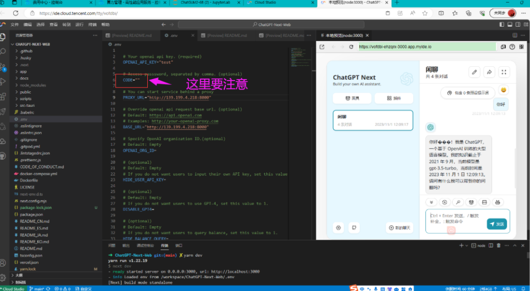The image size is (530, 291).
Task: Open the GitHub icon in ChatGPT Next sidebar
Action: [354, 228]
